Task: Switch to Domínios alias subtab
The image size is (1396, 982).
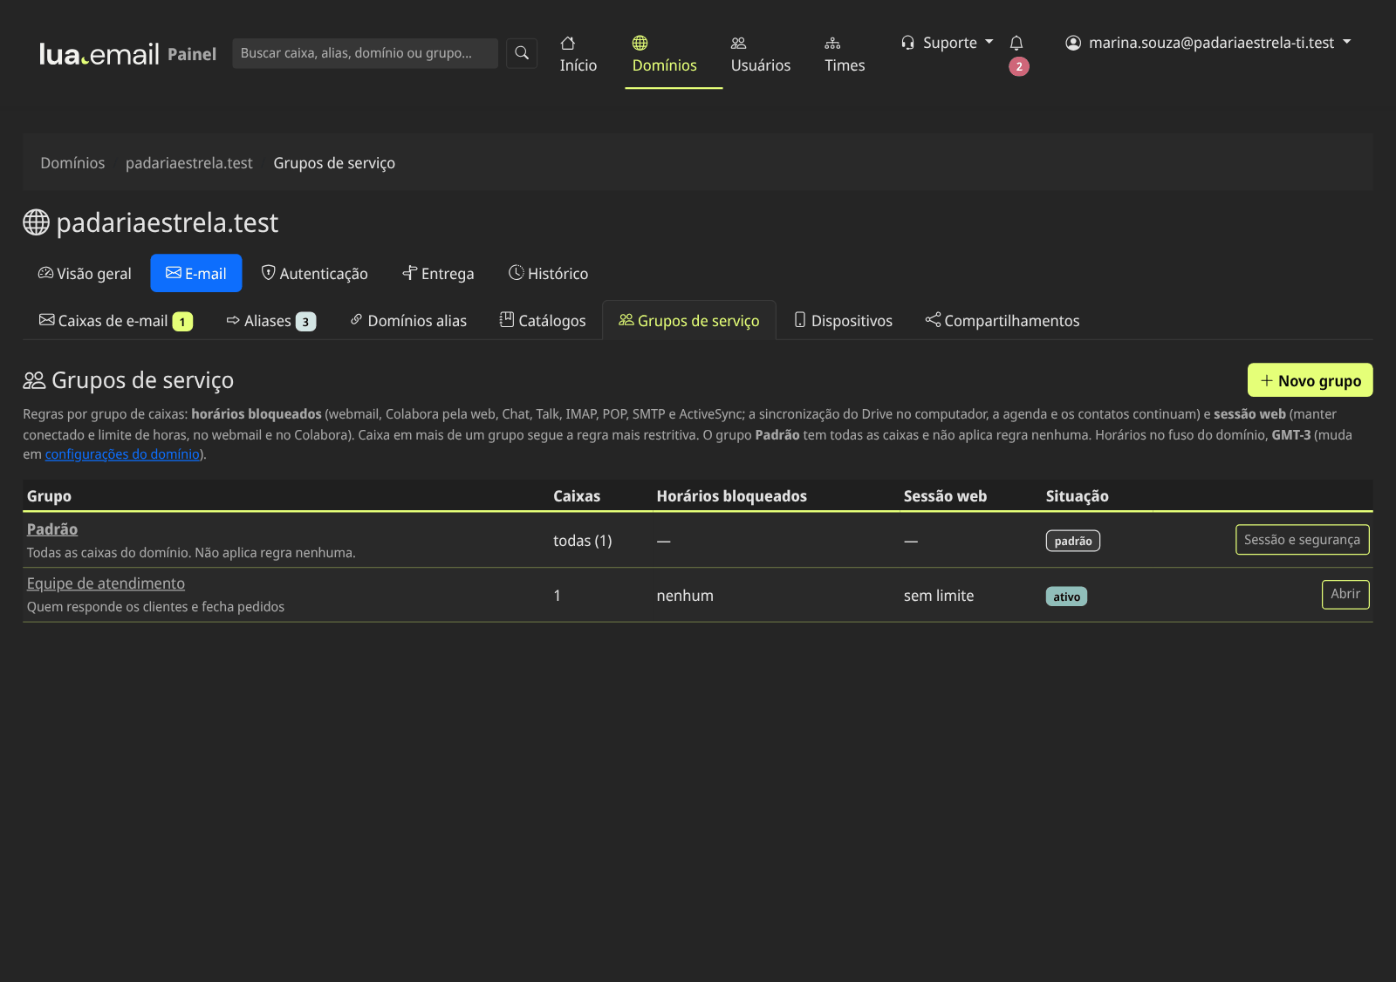Action: pyautogui.click(x=408, y=321)
